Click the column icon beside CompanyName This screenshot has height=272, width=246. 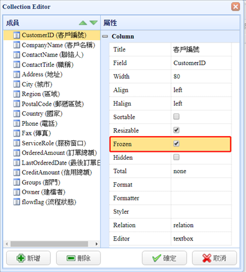coord(16,45)
